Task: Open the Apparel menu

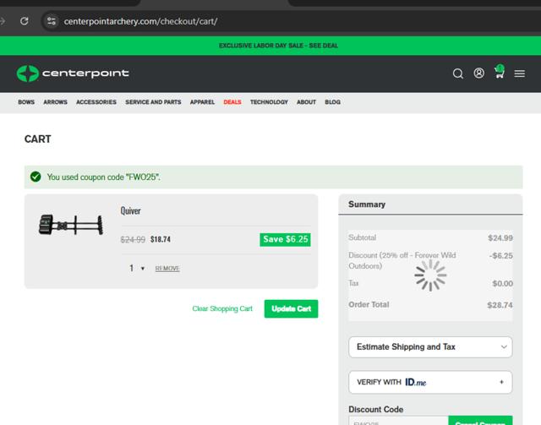Action: pos(202,102)
